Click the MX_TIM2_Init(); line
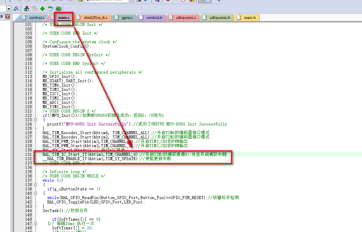 click(x=60, y=98)
